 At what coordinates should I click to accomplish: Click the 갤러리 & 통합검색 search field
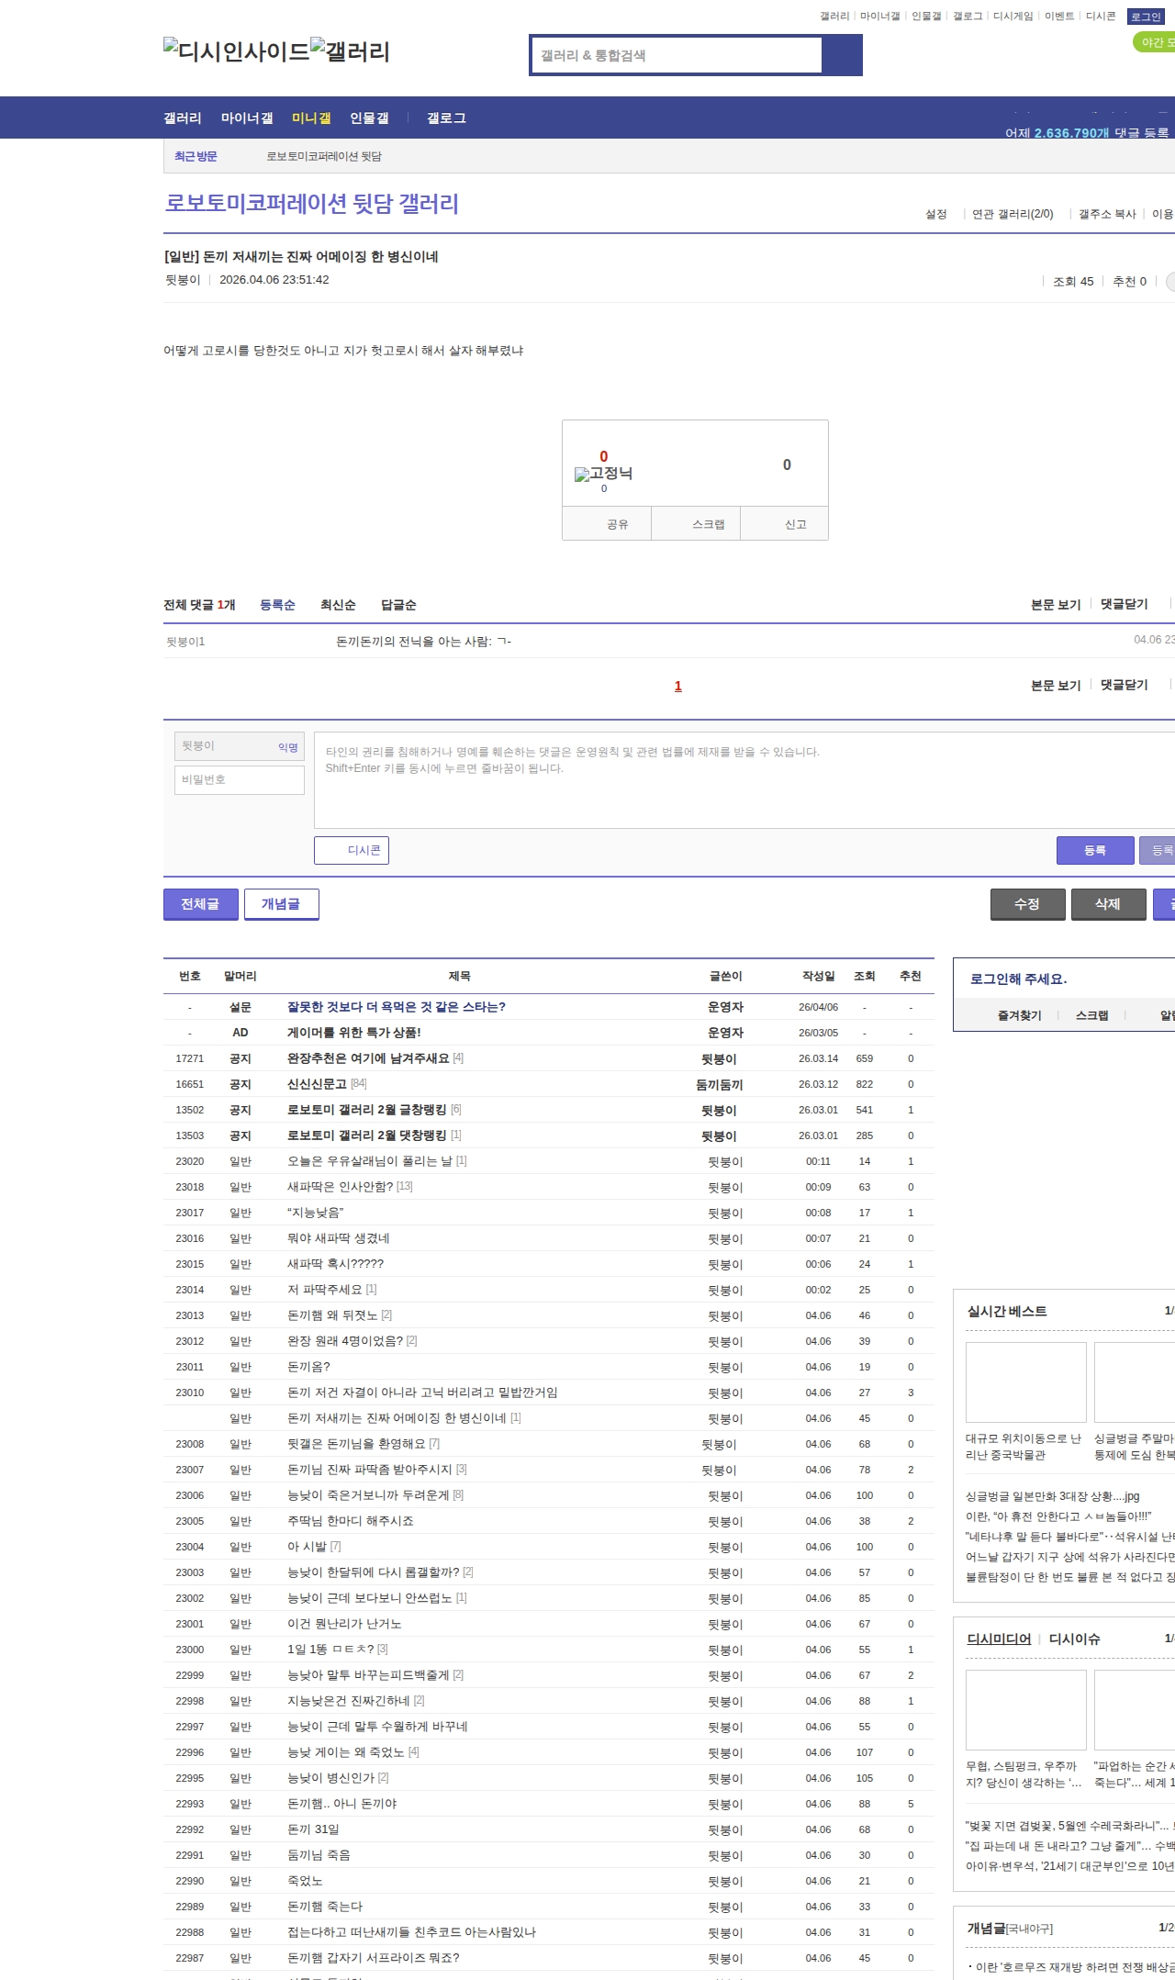click(x=677, y=55)
